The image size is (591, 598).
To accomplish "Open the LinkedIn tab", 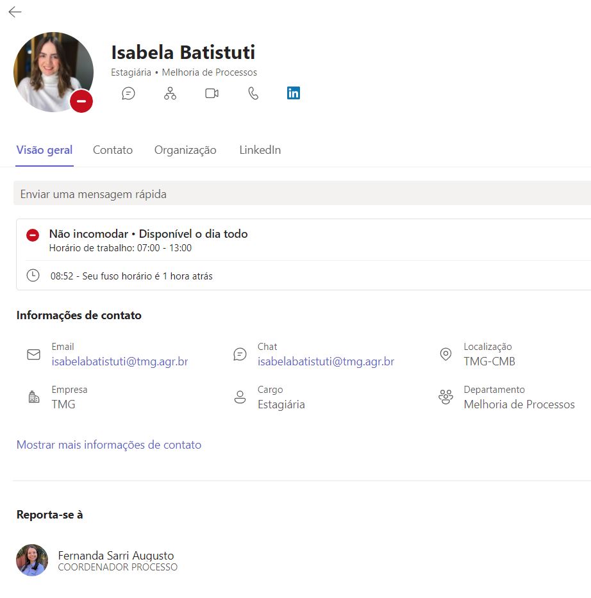I will coord(260,150).
